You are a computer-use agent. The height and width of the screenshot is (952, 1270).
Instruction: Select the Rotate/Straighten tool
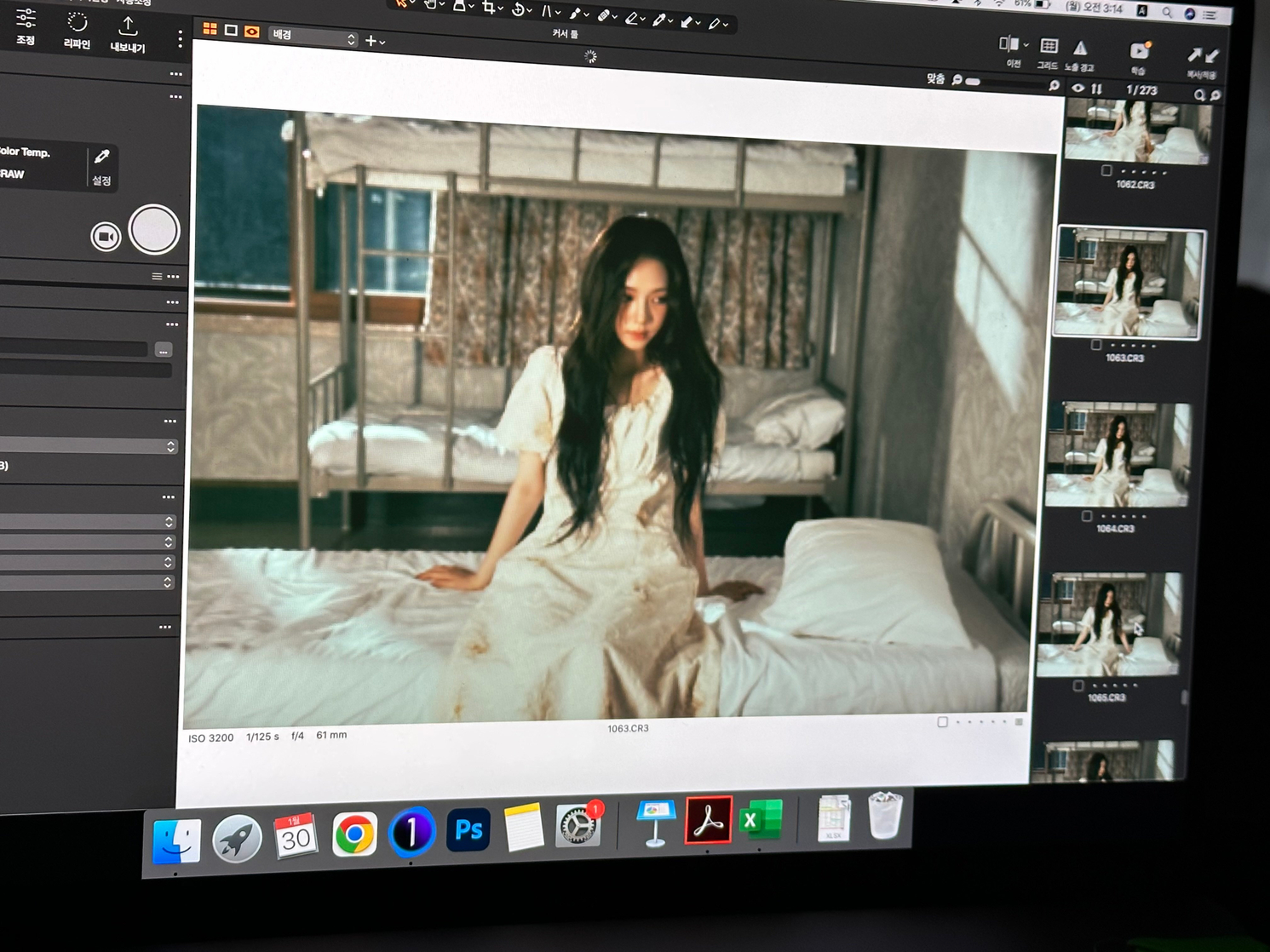coord(517,9)
